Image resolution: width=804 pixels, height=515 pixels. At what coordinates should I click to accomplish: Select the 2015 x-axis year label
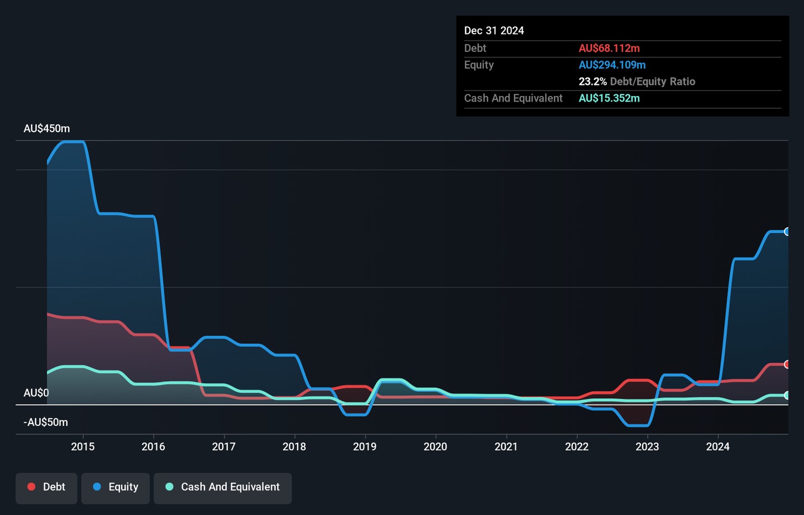[x=83, y=447]
